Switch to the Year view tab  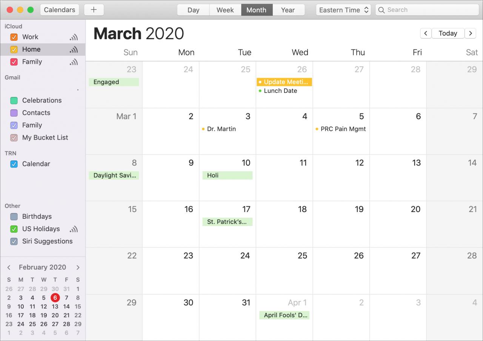[x=288, y=10]
